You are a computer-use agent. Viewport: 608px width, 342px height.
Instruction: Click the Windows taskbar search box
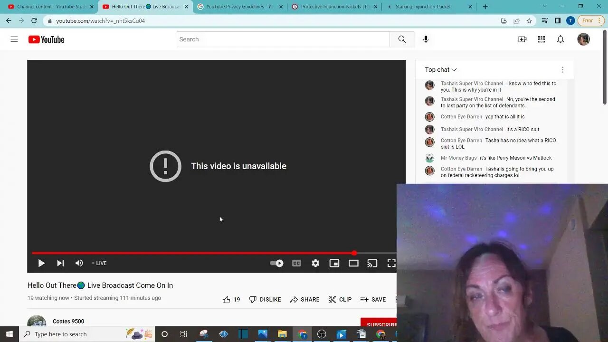coord(87,334)
